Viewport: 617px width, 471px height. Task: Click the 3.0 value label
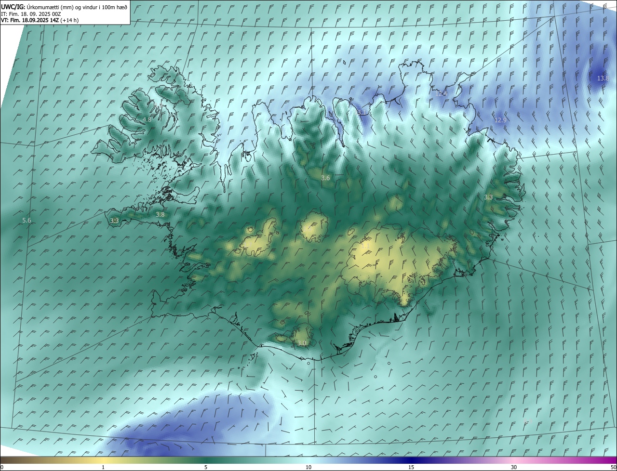coord(302,343)
